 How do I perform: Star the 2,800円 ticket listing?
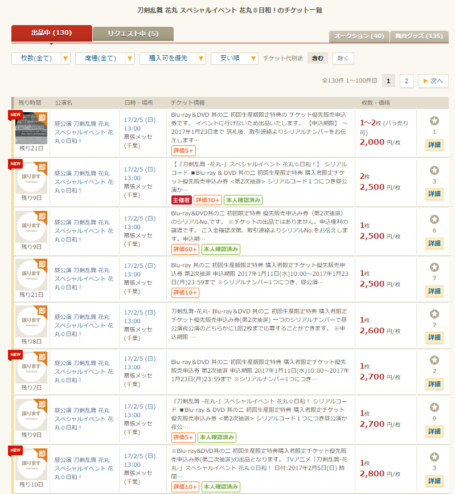point(434,457)
